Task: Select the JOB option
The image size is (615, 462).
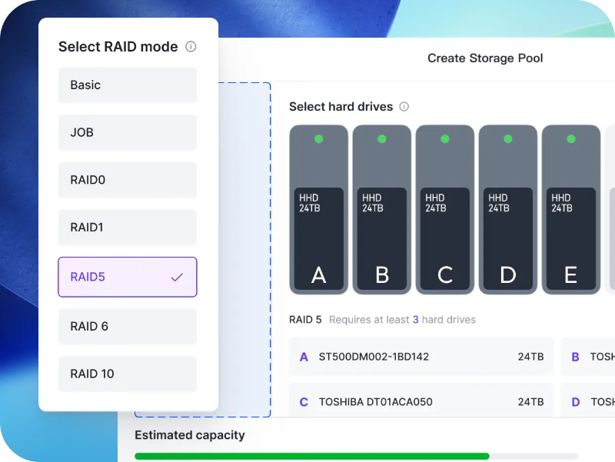Action: pos(127,132)
